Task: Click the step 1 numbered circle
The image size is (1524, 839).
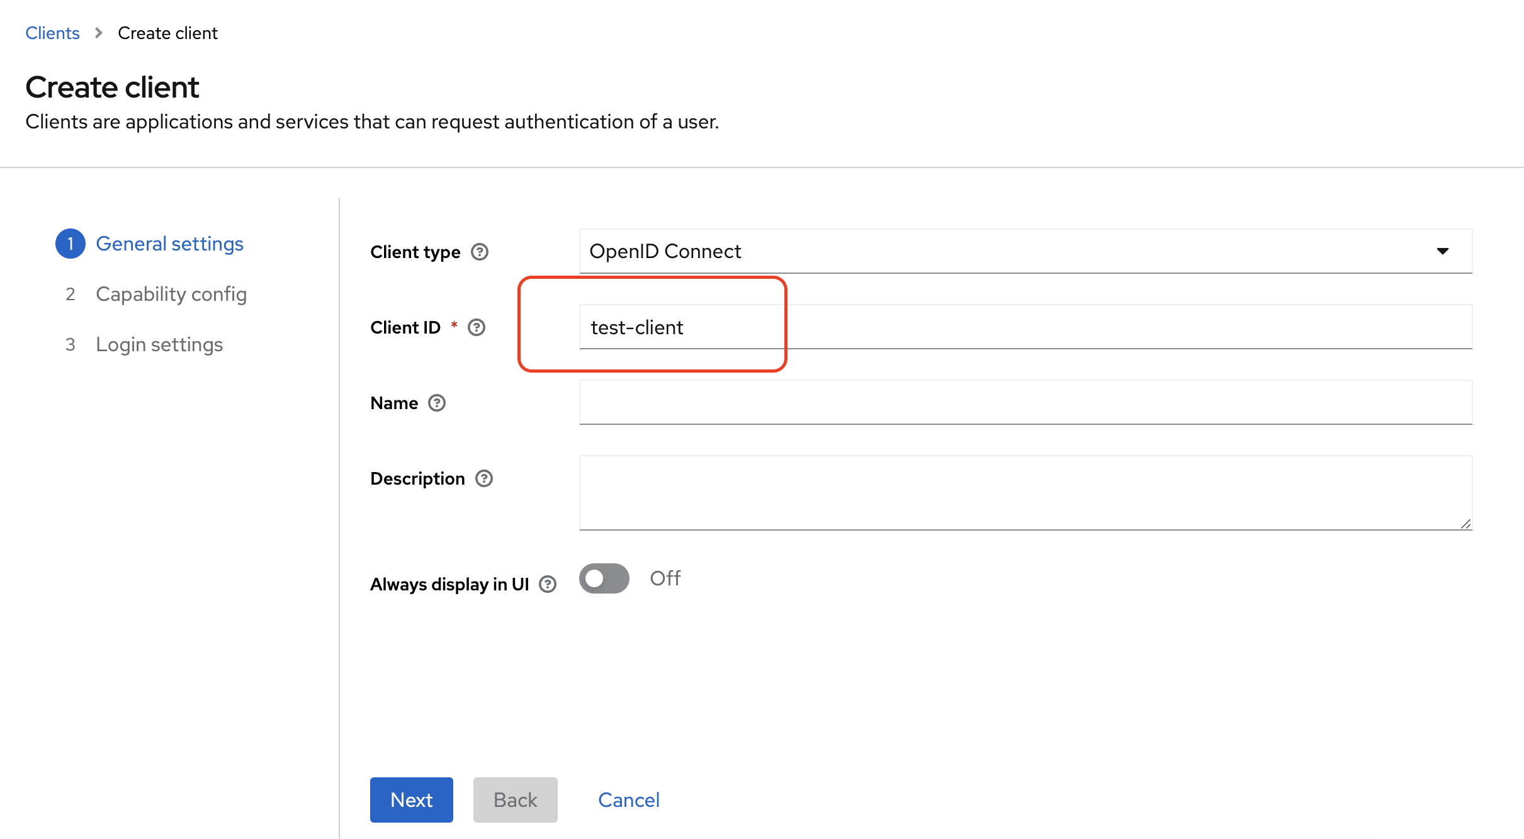Action: 71,244
